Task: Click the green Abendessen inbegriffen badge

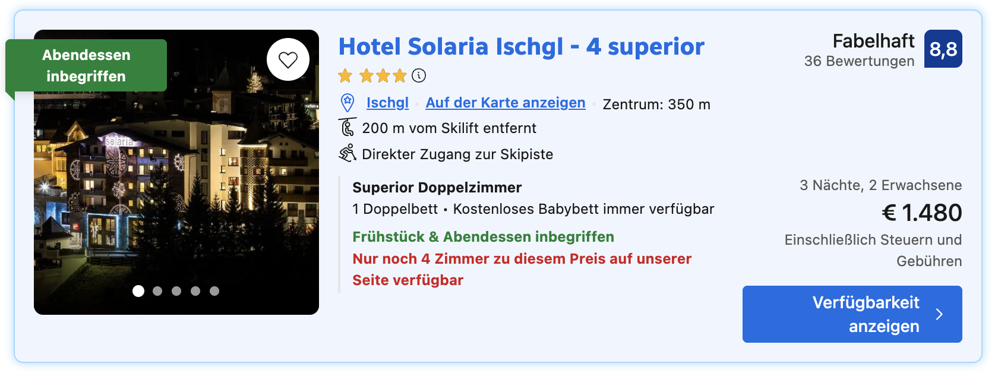Action: click(x=86, y=65)
